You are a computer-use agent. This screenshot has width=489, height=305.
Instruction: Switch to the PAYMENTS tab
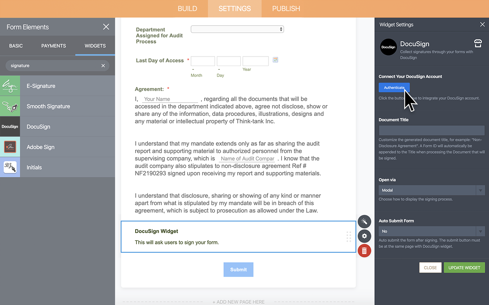(53, 45)
